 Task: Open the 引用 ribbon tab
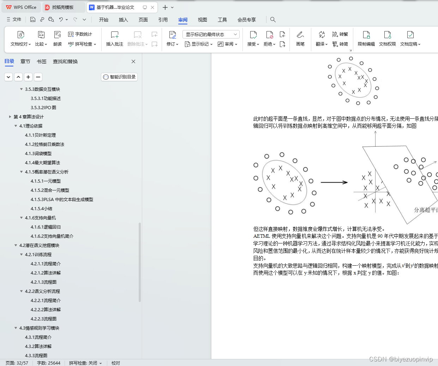163,20
